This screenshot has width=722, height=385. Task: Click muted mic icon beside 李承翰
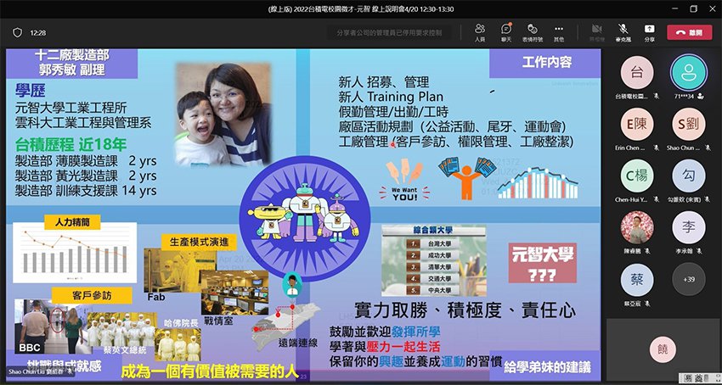(699, 251)
